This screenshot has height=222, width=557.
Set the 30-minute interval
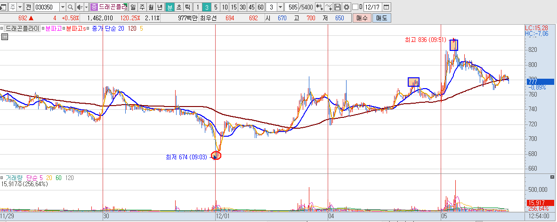(242, 7)
